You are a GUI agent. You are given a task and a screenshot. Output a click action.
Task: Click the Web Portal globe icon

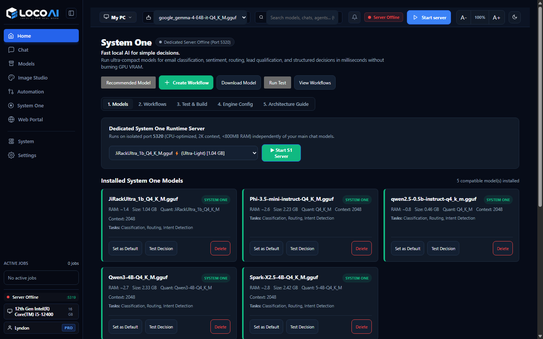point(11,119)
